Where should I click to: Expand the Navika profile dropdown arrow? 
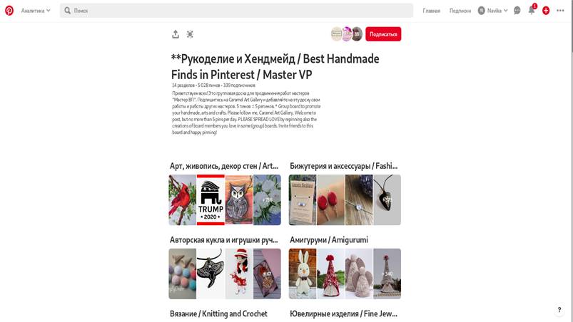pos(506,11)
